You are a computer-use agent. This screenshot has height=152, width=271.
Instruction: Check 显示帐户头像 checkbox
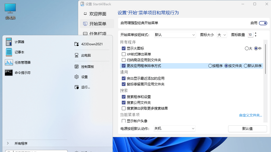(124, 121)
